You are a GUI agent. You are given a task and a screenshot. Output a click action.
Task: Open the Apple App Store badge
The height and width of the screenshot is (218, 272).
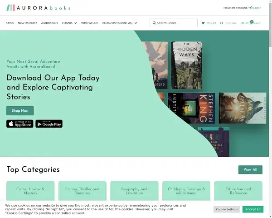coord(20,124)
